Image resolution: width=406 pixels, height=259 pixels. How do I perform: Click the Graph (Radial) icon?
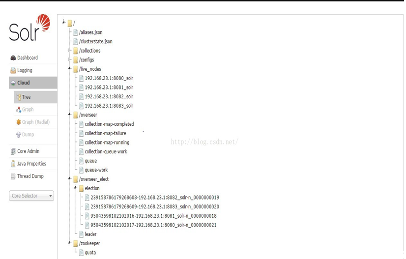click(x=19, y=122)
